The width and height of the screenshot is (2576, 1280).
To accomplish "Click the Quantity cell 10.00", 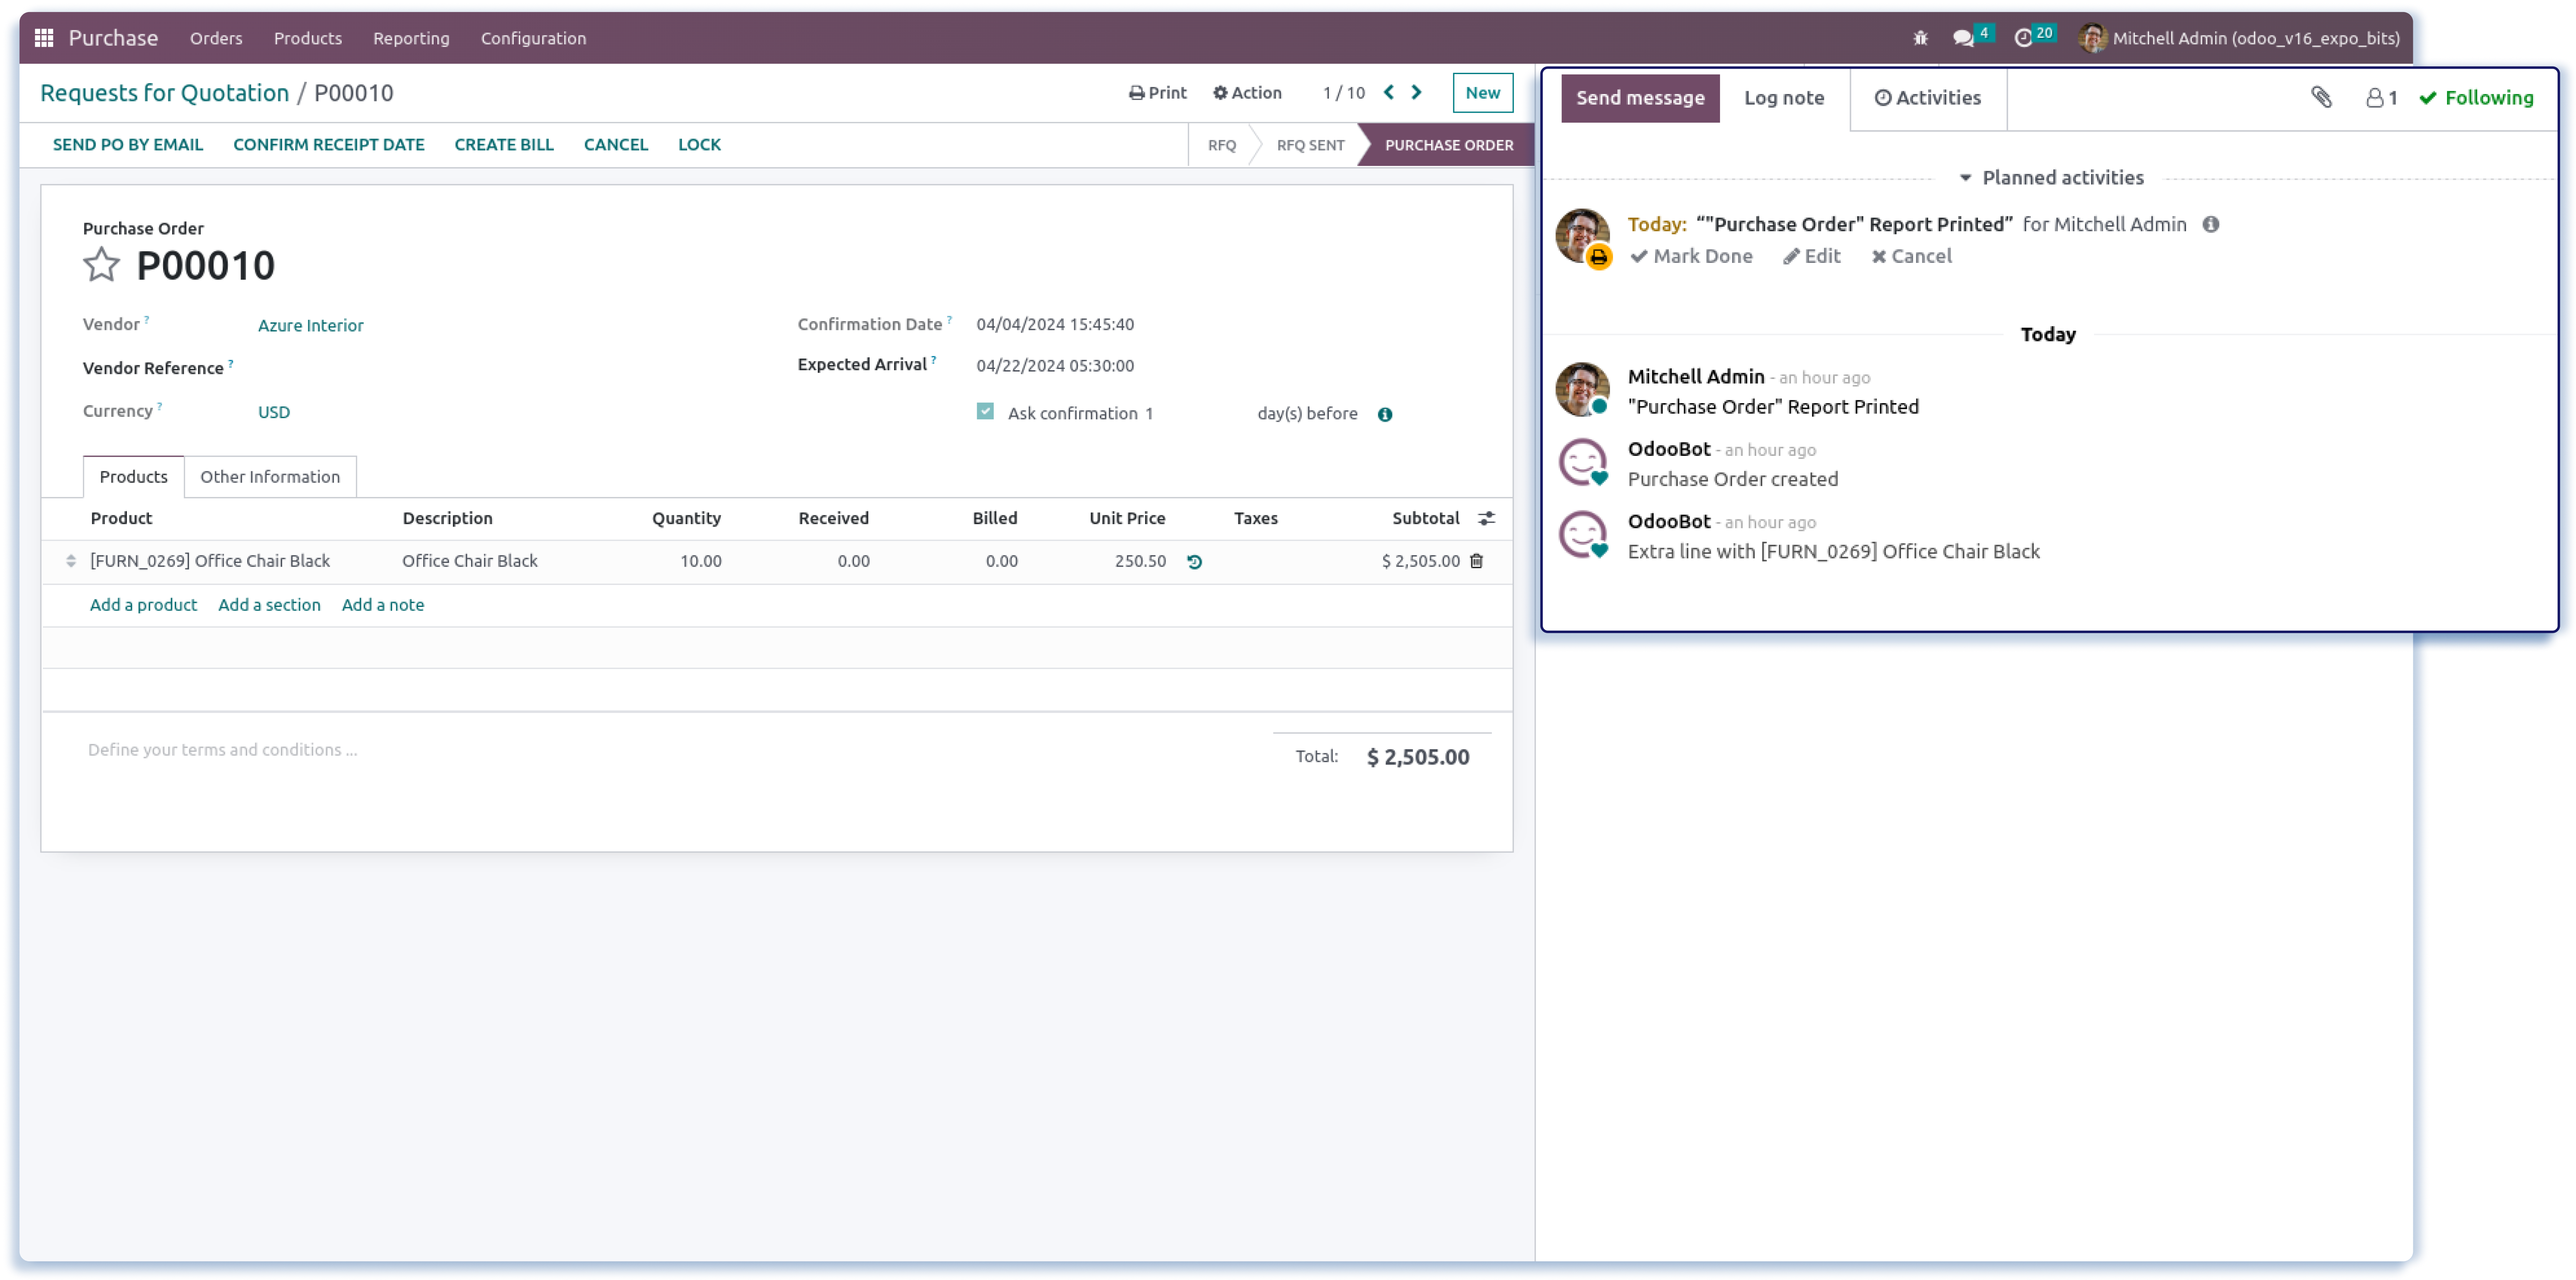I will click(700, 562).
